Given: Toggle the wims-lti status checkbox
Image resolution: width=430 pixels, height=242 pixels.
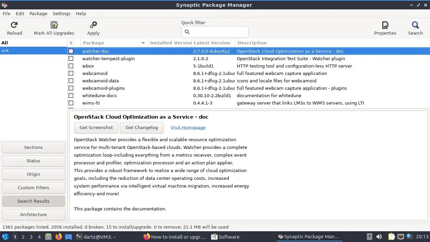Looking at the screenshot, I should coord(71,103).
